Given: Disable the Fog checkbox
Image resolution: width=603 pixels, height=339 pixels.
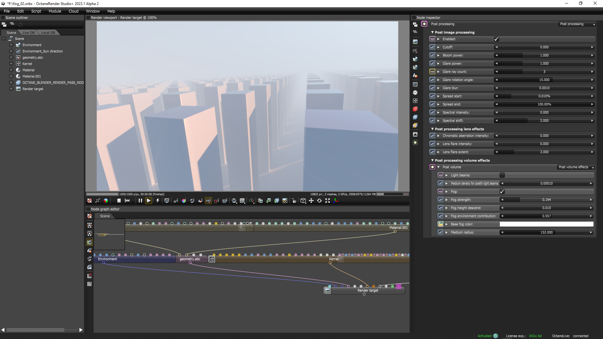Looking at the screenshot, I should tap(502, 191).
